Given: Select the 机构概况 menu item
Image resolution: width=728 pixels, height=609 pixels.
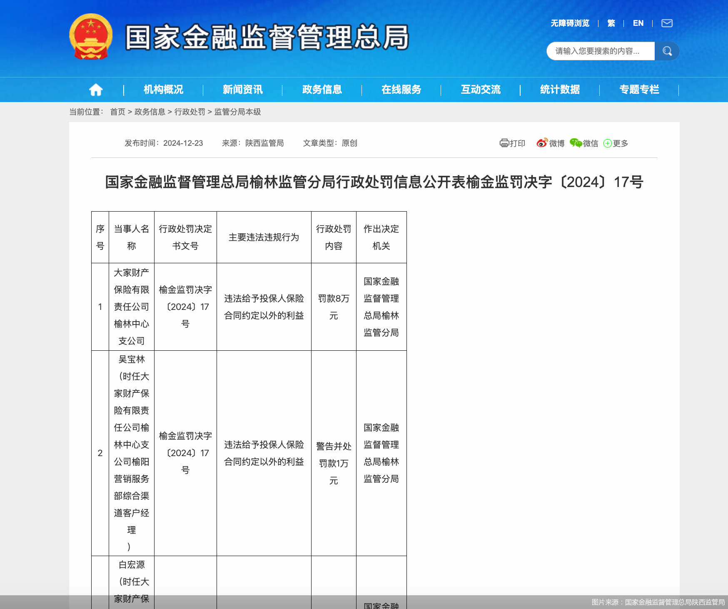Looking at the screenshot, I should coord(163,90).
